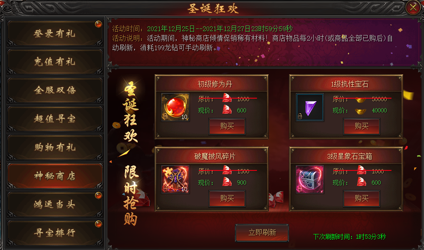
Task: Select the 破魔披风碎片 cloak fragment icon
Action: coord(175,179)
